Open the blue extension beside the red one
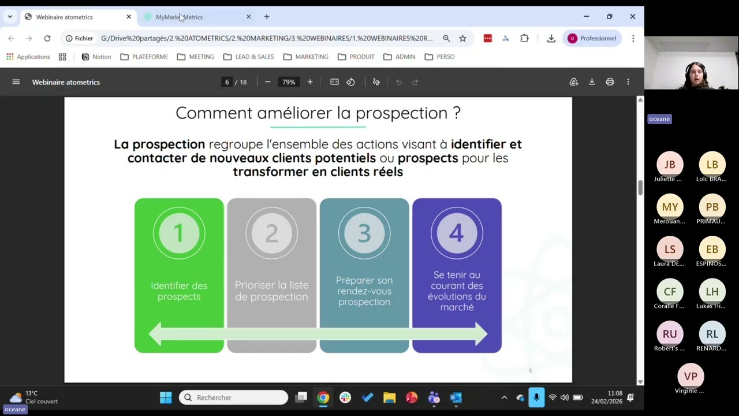Screen dimensions: 739x416 pos(506,38)
